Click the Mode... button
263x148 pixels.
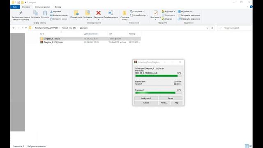[164, 103]
